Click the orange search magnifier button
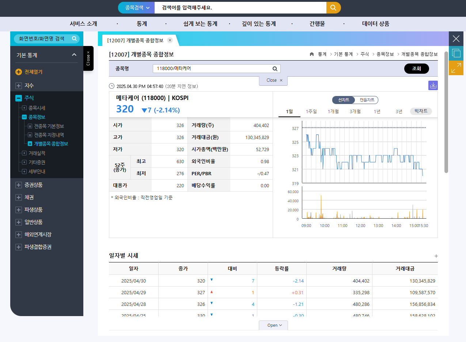This screenshot has width=466, height=342. click(333, 8)
